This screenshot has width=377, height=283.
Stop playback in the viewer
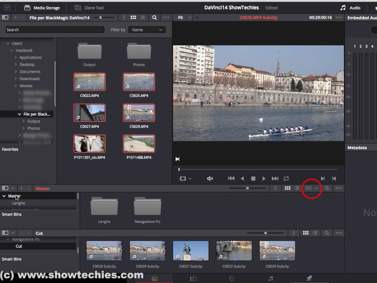pyautogui.click(x=253, y=179)
